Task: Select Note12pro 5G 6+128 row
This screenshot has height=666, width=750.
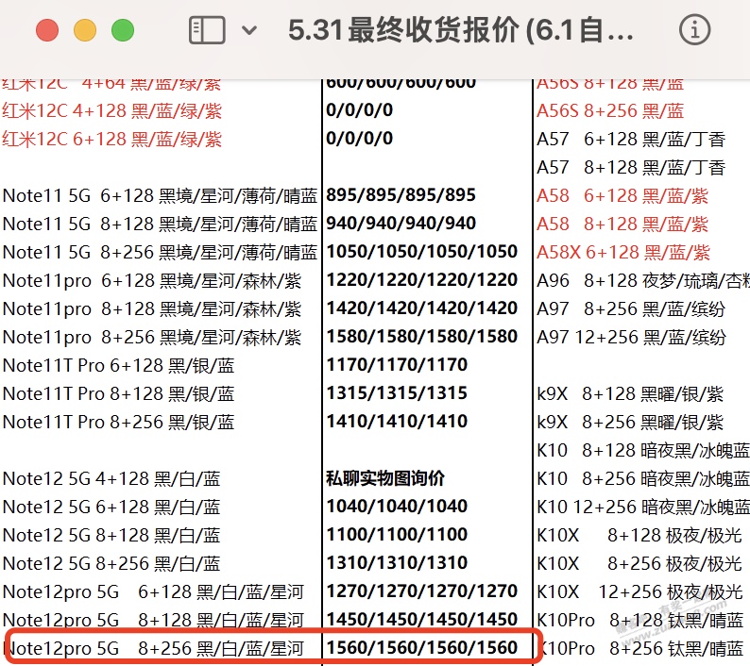Action: [x=153, y=591]
